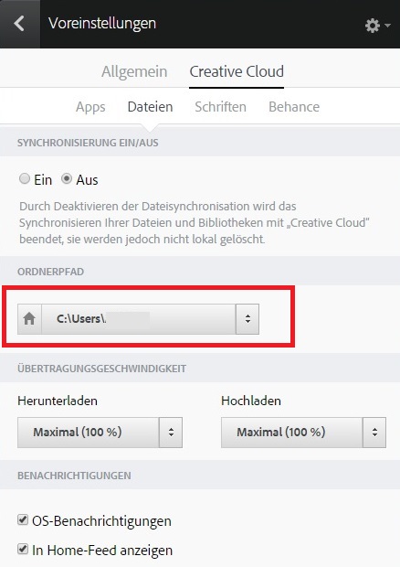This screenshot has height=567, width=400.
Task: Toggle In Home-Feed anzeigen checkbox
Action: tap(23, 549)
